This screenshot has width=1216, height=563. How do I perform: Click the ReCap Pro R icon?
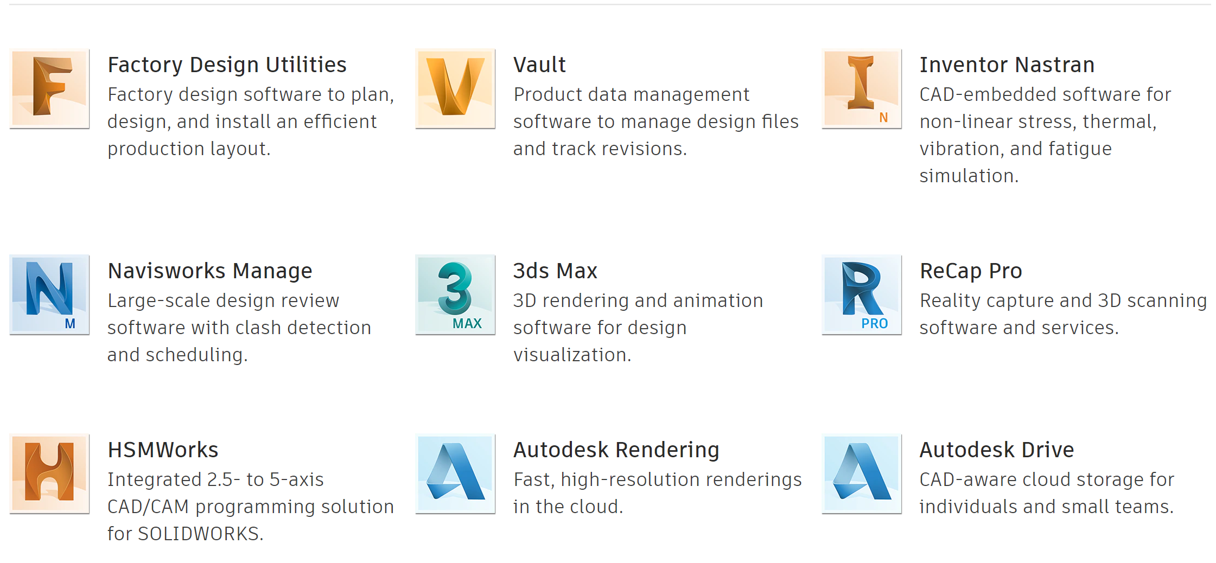point(862,295)
